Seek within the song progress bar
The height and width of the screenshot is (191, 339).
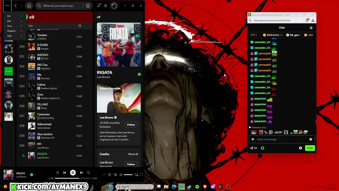[x=72, y=178]
